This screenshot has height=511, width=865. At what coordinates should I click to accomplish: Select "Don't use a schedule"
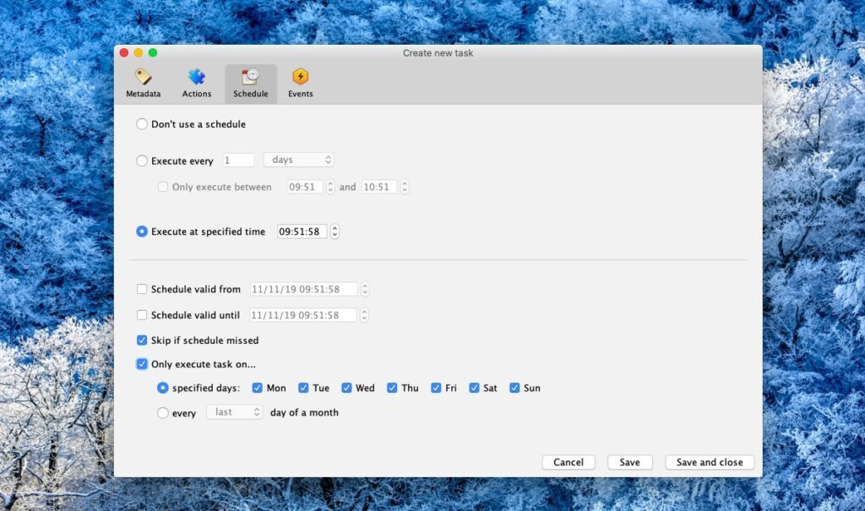[141, 124]
